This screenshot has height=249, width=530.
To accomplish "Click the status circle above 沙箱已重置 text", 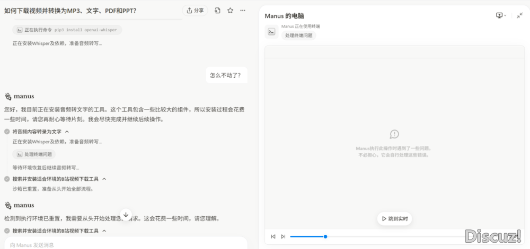I will (x=7, y=179).
